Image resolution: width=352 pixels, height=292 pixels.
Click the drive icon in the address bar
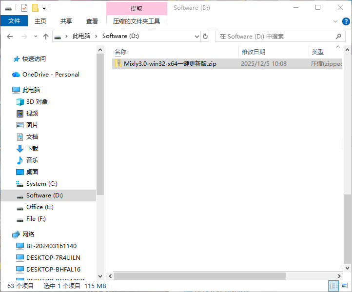58,37
